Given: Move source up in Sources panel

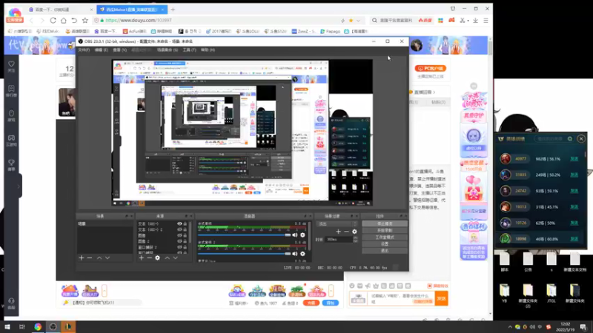Looking at the screenshot, I should (x=168, y=258).
